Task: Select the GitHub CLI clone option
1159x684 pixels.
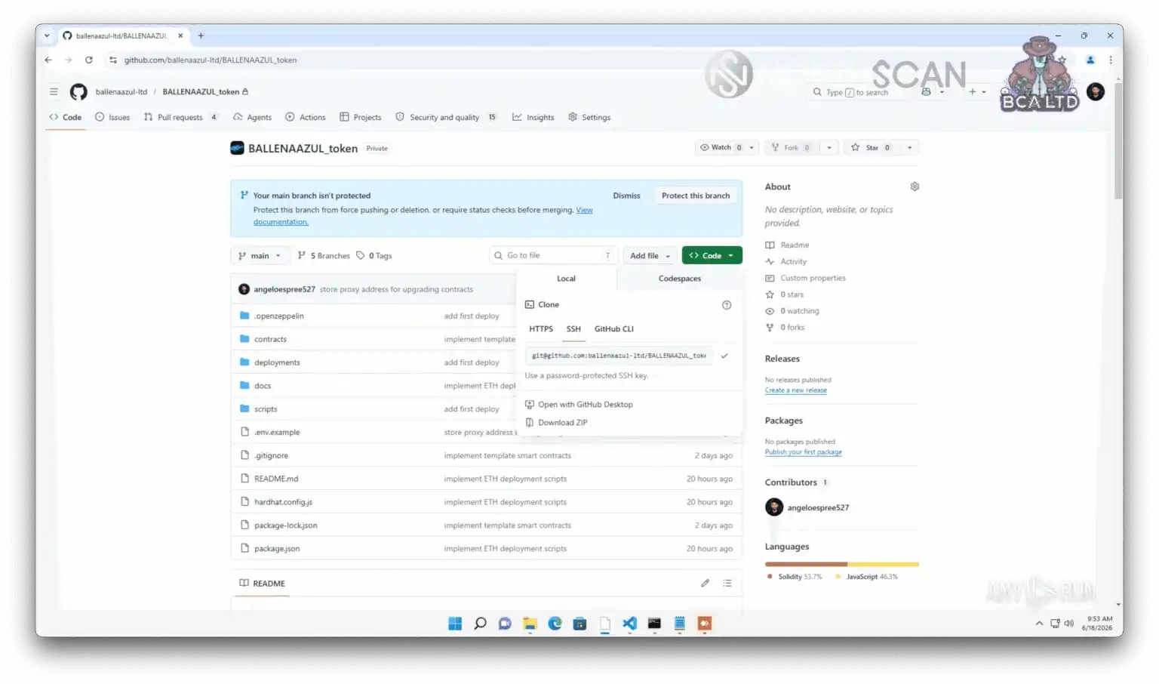Action: coord(614,329)
